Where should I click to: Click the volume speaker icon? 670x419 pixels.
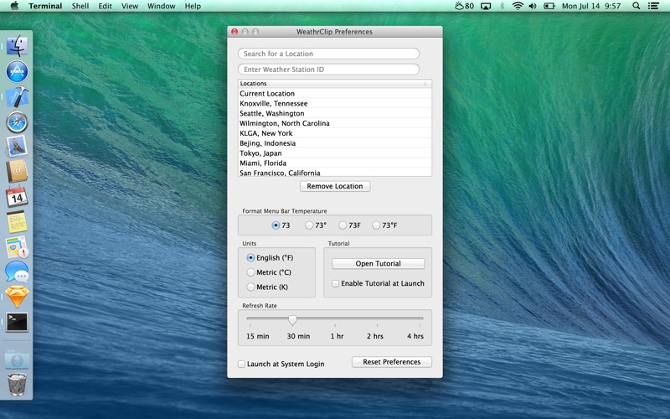[533, 6]
